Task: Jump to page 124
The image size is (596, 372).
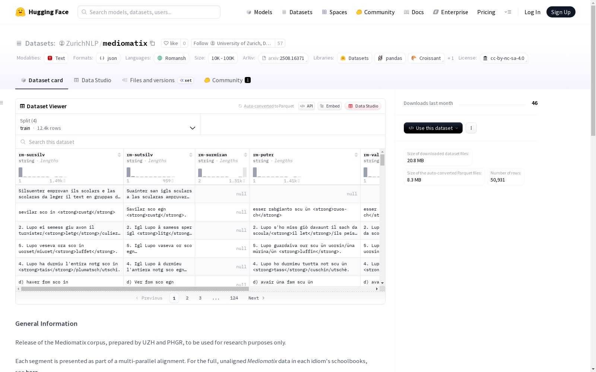Action: click(x=234, y=298)
